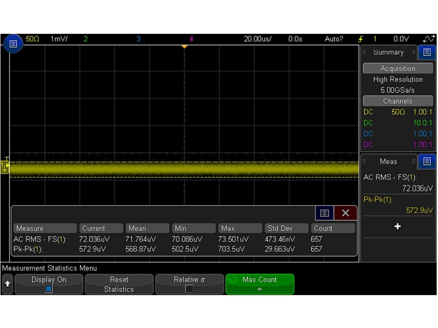Select the blue channel DC 1.00:1 row
The width and height of the screenshot is (438, 328).
398,134
